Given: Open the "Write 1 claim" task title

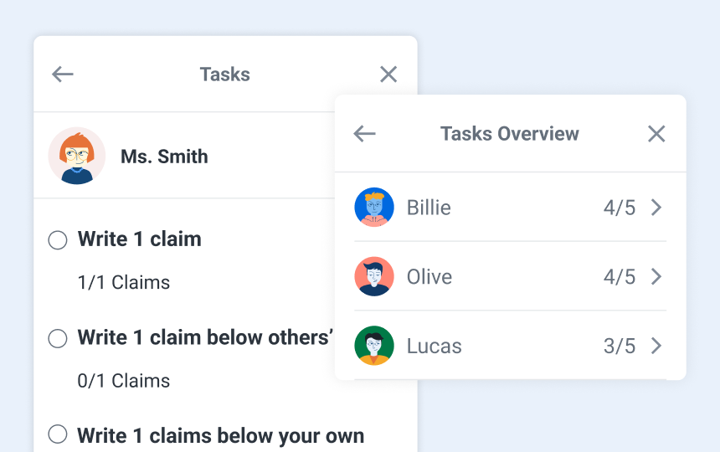Looking at the screenshot, I should tap(140, 239).
